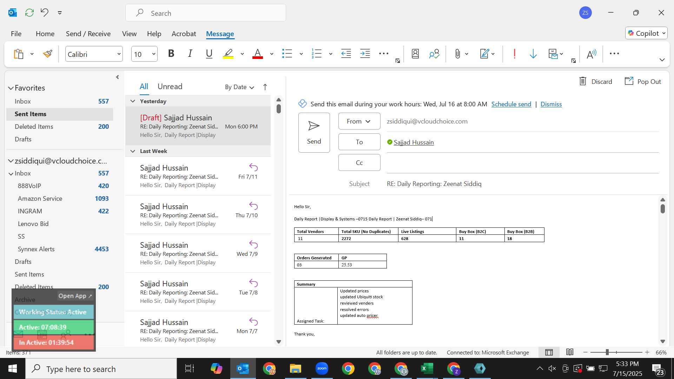Viewport: 674px width, 379px height.
Task: Toggle bulleted list
Action: click(287, 54)
